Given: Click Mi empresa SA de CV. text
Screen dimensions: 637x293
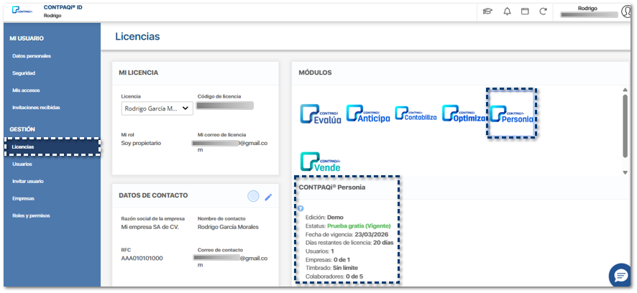Looking at the screenshot, I should pos(150,227).
